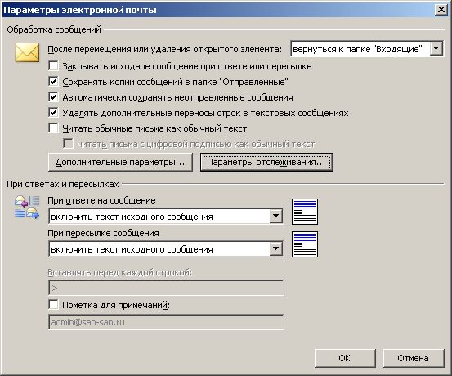452x376 pixels.
Task: Click the reply layout preview thumbnail
Action: (x=305, y=212)
